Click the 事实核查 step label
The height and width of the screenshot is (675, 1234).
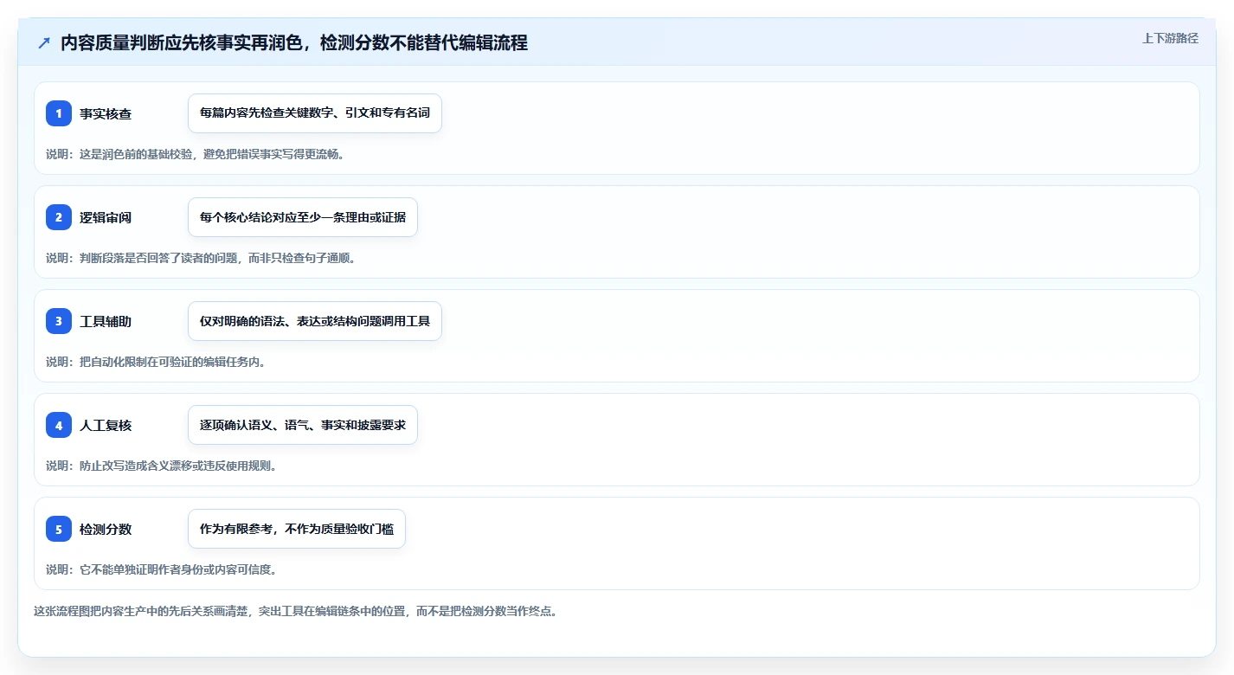pos(106,114)
